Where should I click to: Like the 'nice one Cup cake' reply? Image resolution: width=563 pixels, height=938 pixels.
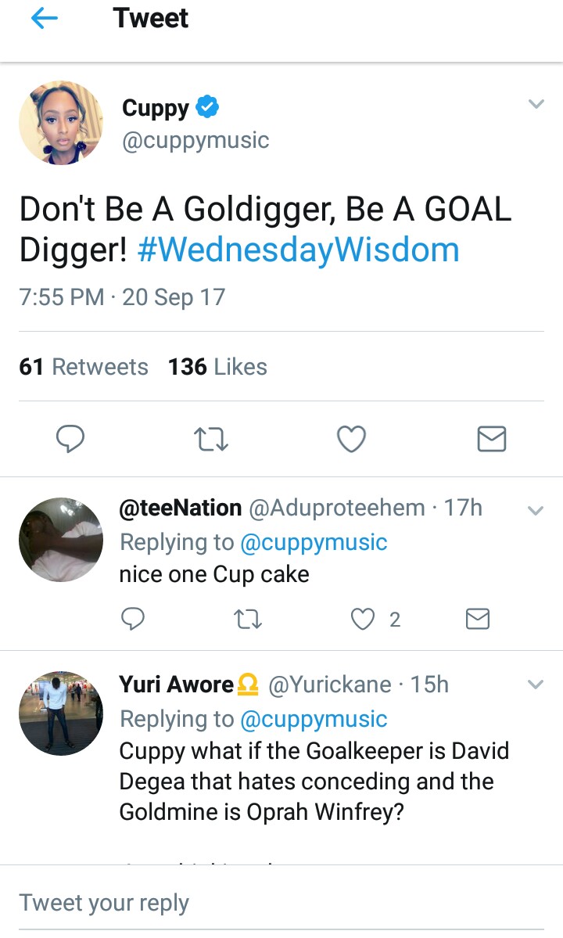point(363,620)
